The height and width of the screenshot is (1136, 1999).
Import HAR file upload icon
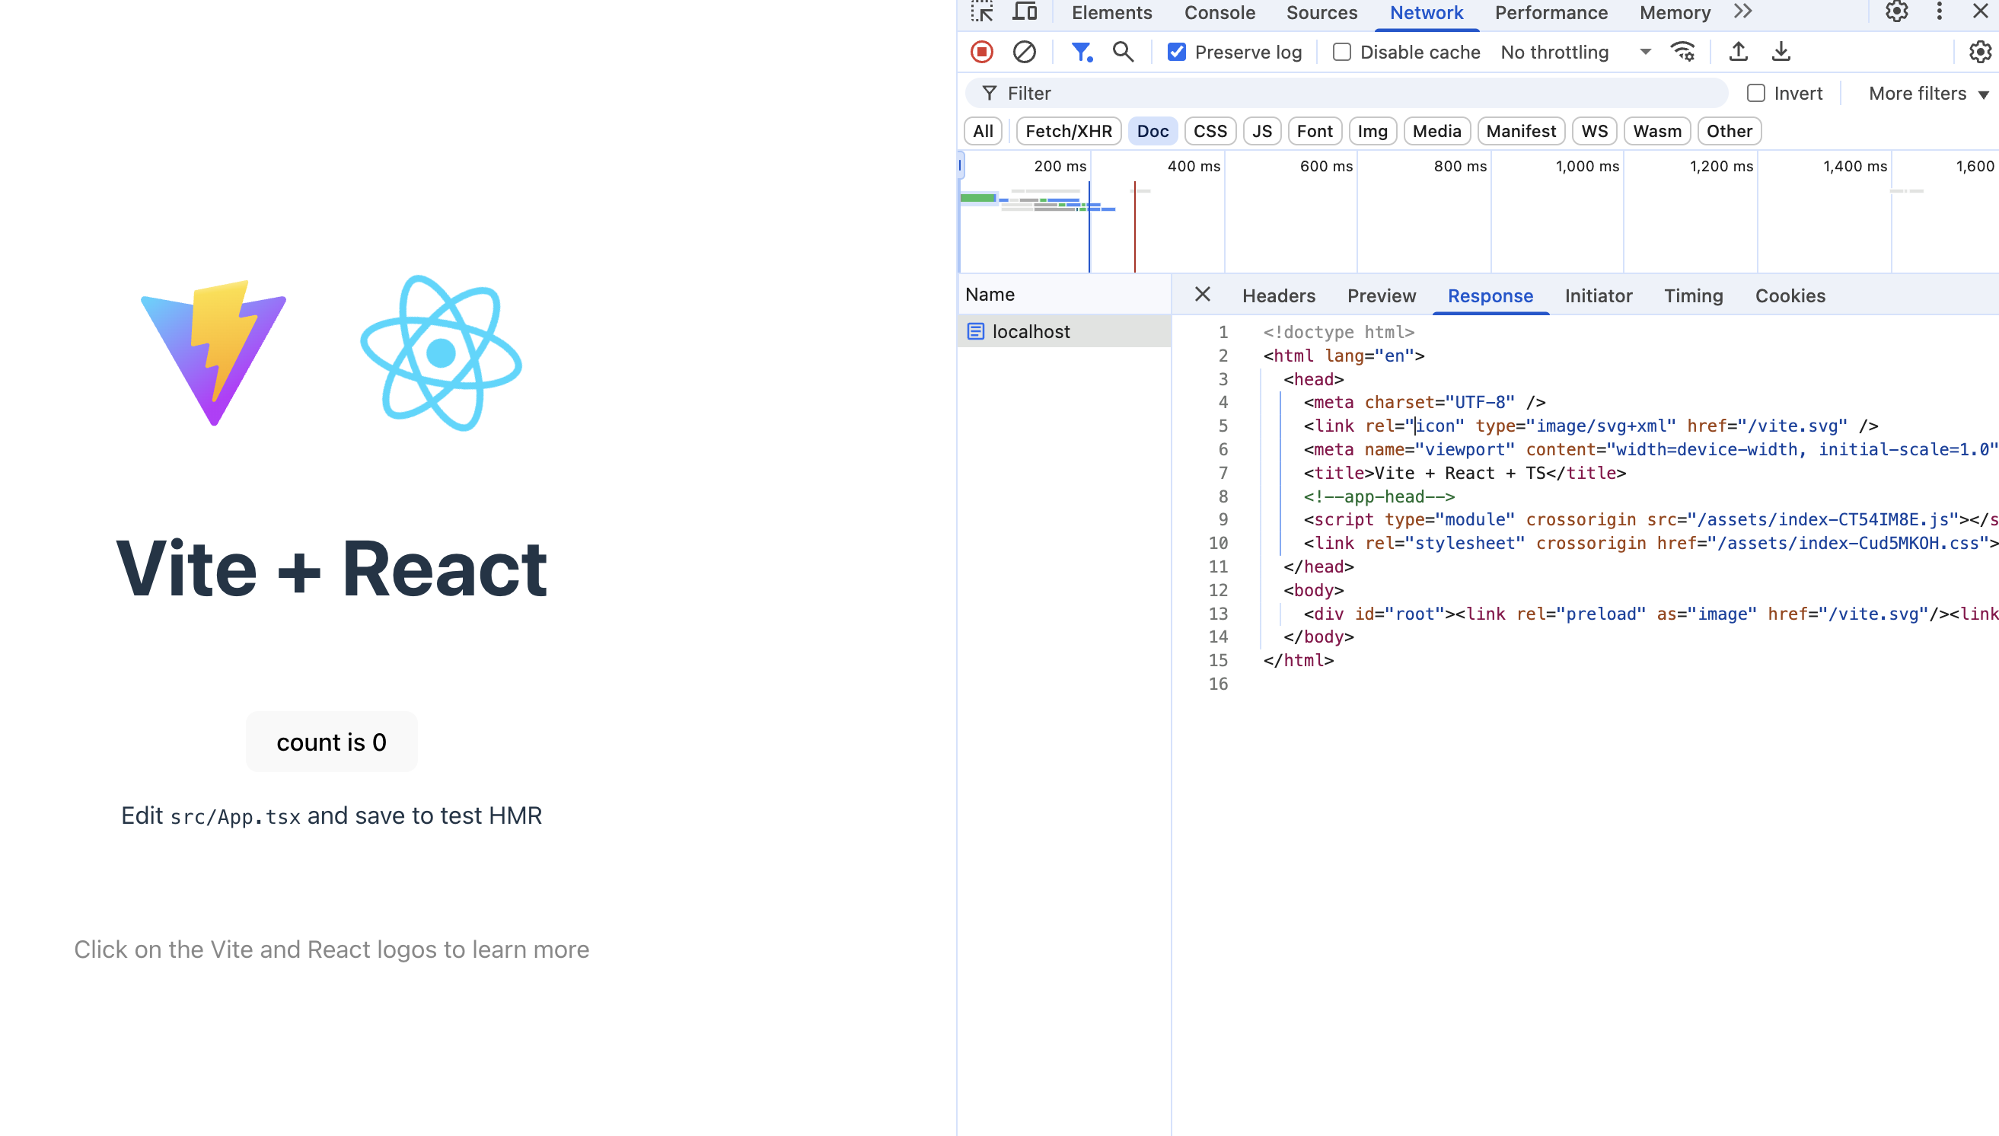pos(1738,52)
